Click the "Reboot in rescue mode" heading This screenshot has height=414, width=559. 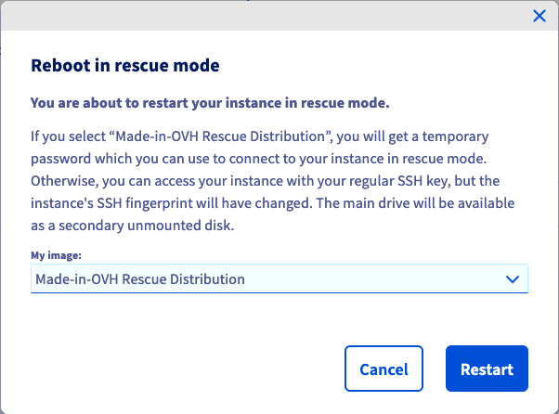(125, 66)
